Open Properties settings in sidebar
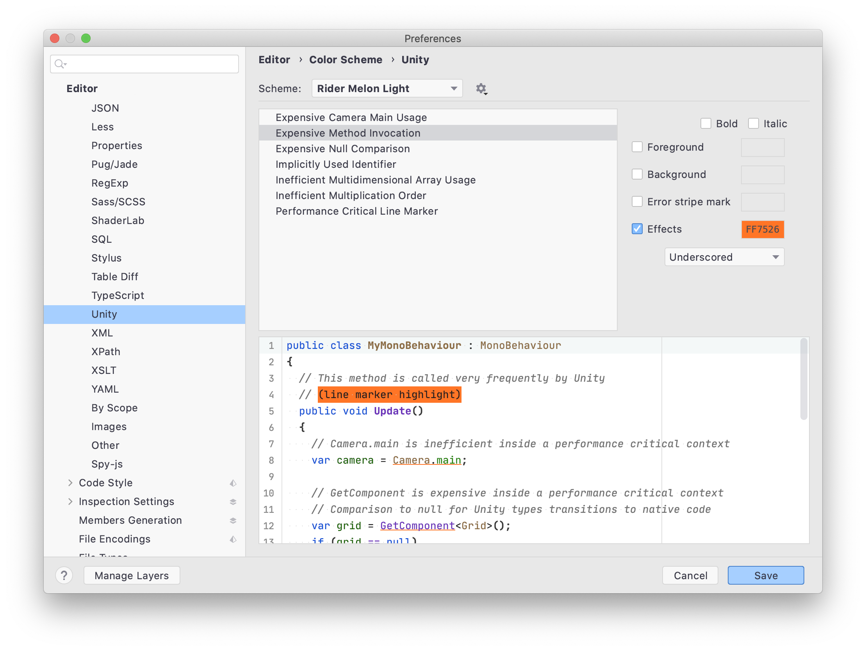This screenshot has width=866, height=651. click(x=144, y=146)
